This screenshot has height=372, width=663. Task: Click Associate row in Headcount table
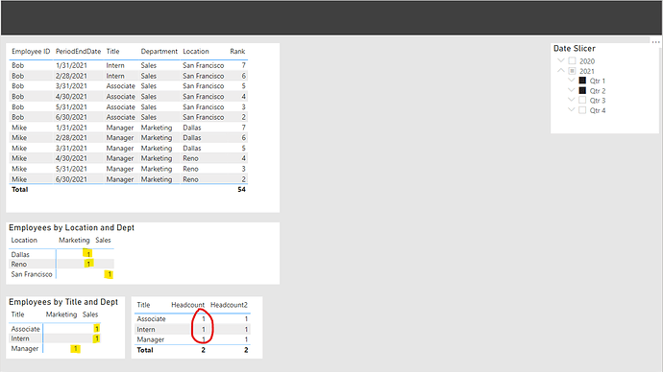coord(192,319)
